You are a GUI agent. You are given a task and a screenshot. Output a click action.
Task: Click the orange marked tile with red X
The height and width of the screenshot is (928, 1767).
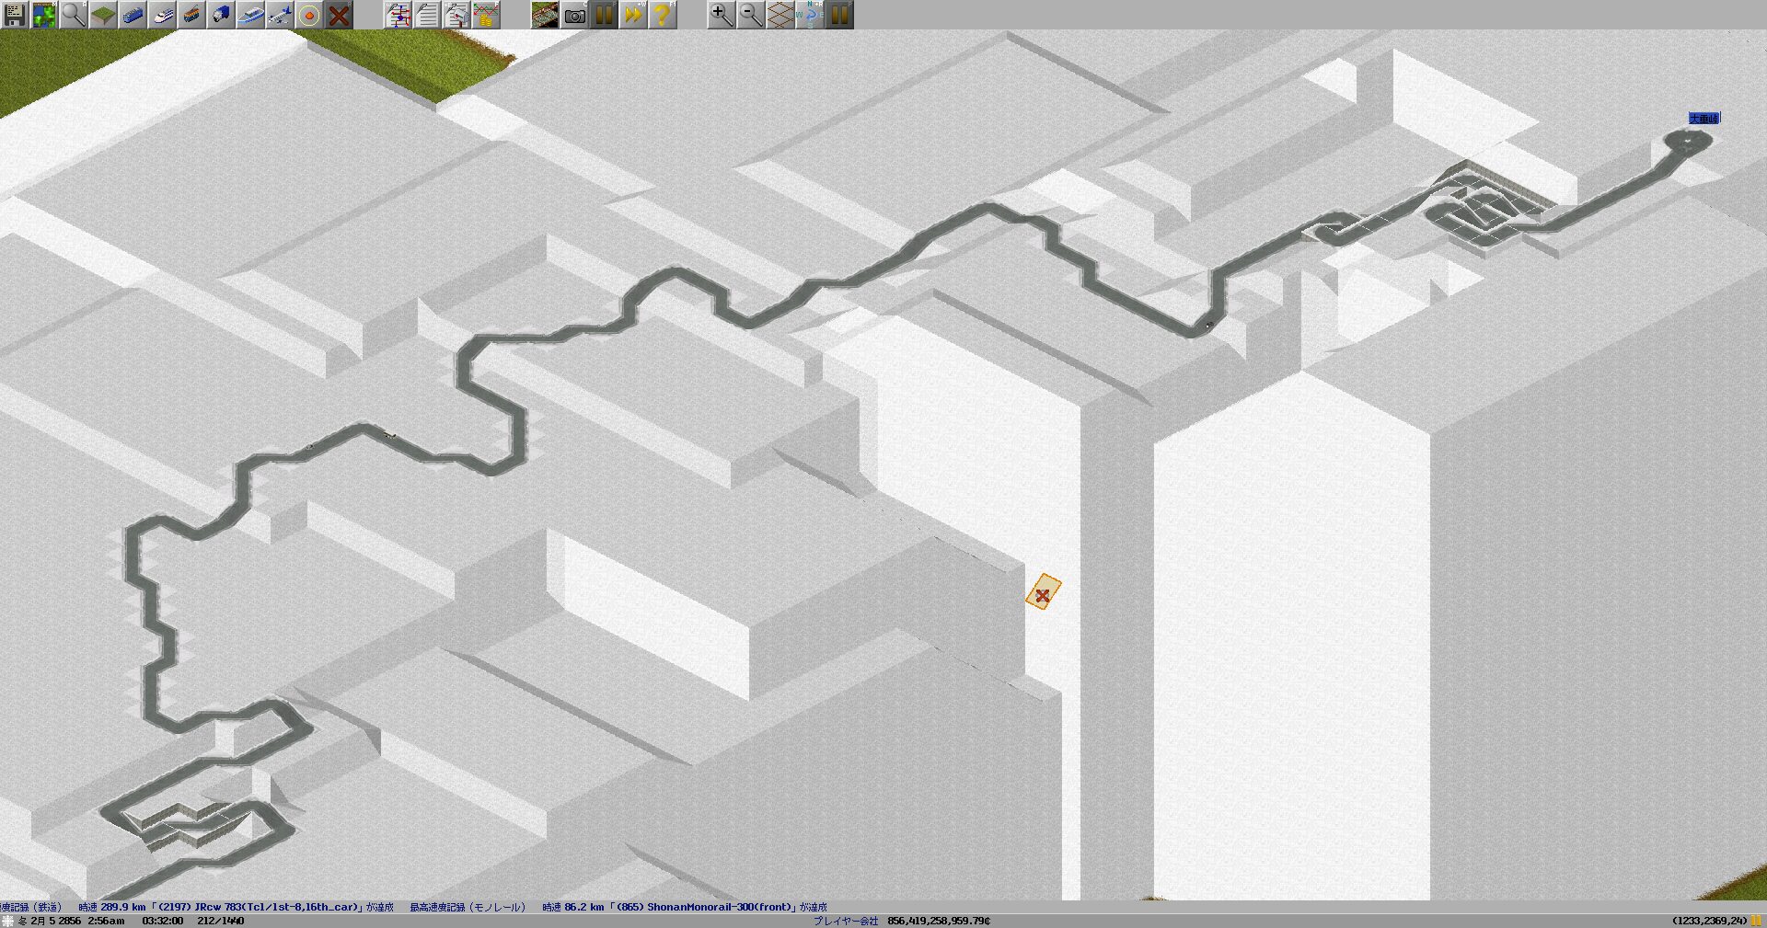pyautogui.click(x=1043, y=592)
